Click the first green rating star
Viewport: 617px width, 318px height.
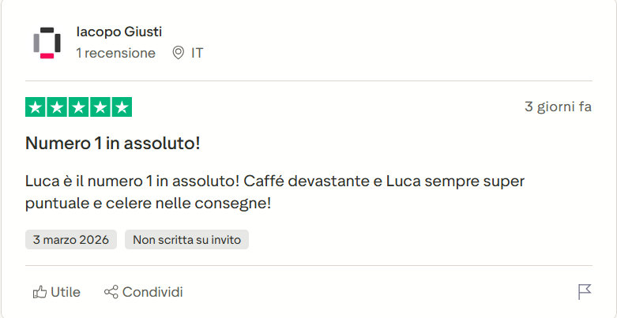36,107
